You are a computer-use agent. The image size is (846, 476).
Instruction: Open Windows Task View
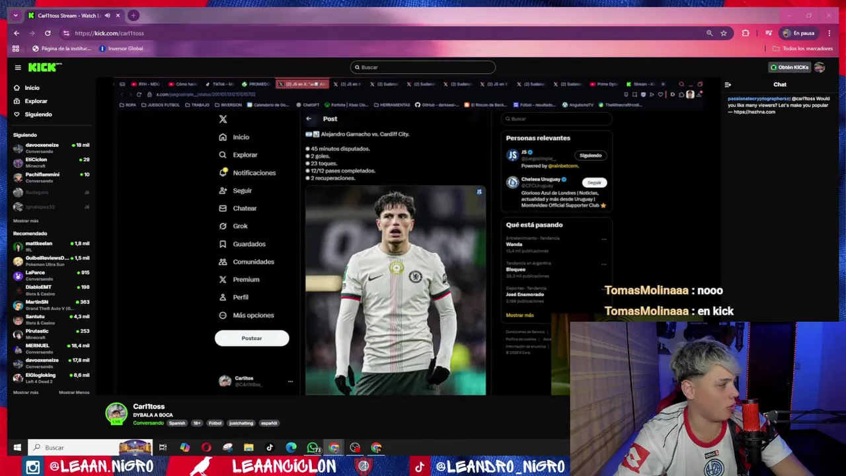pyautogui.click(x=163, y=448)
